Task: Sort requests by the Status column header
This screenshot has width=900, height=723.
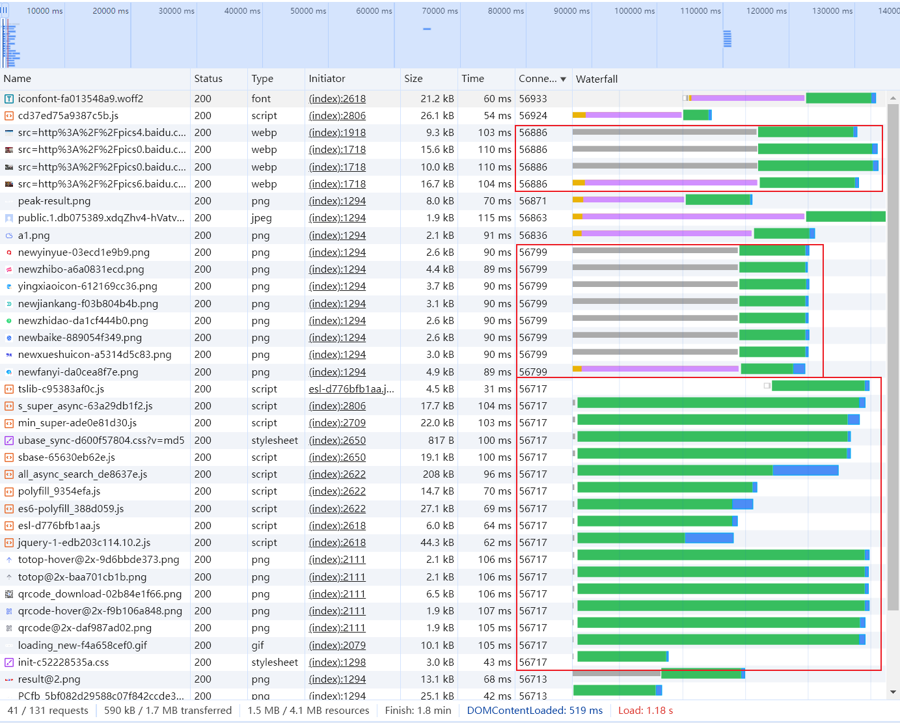Action: pyautogui.click(x=219, y=79)
